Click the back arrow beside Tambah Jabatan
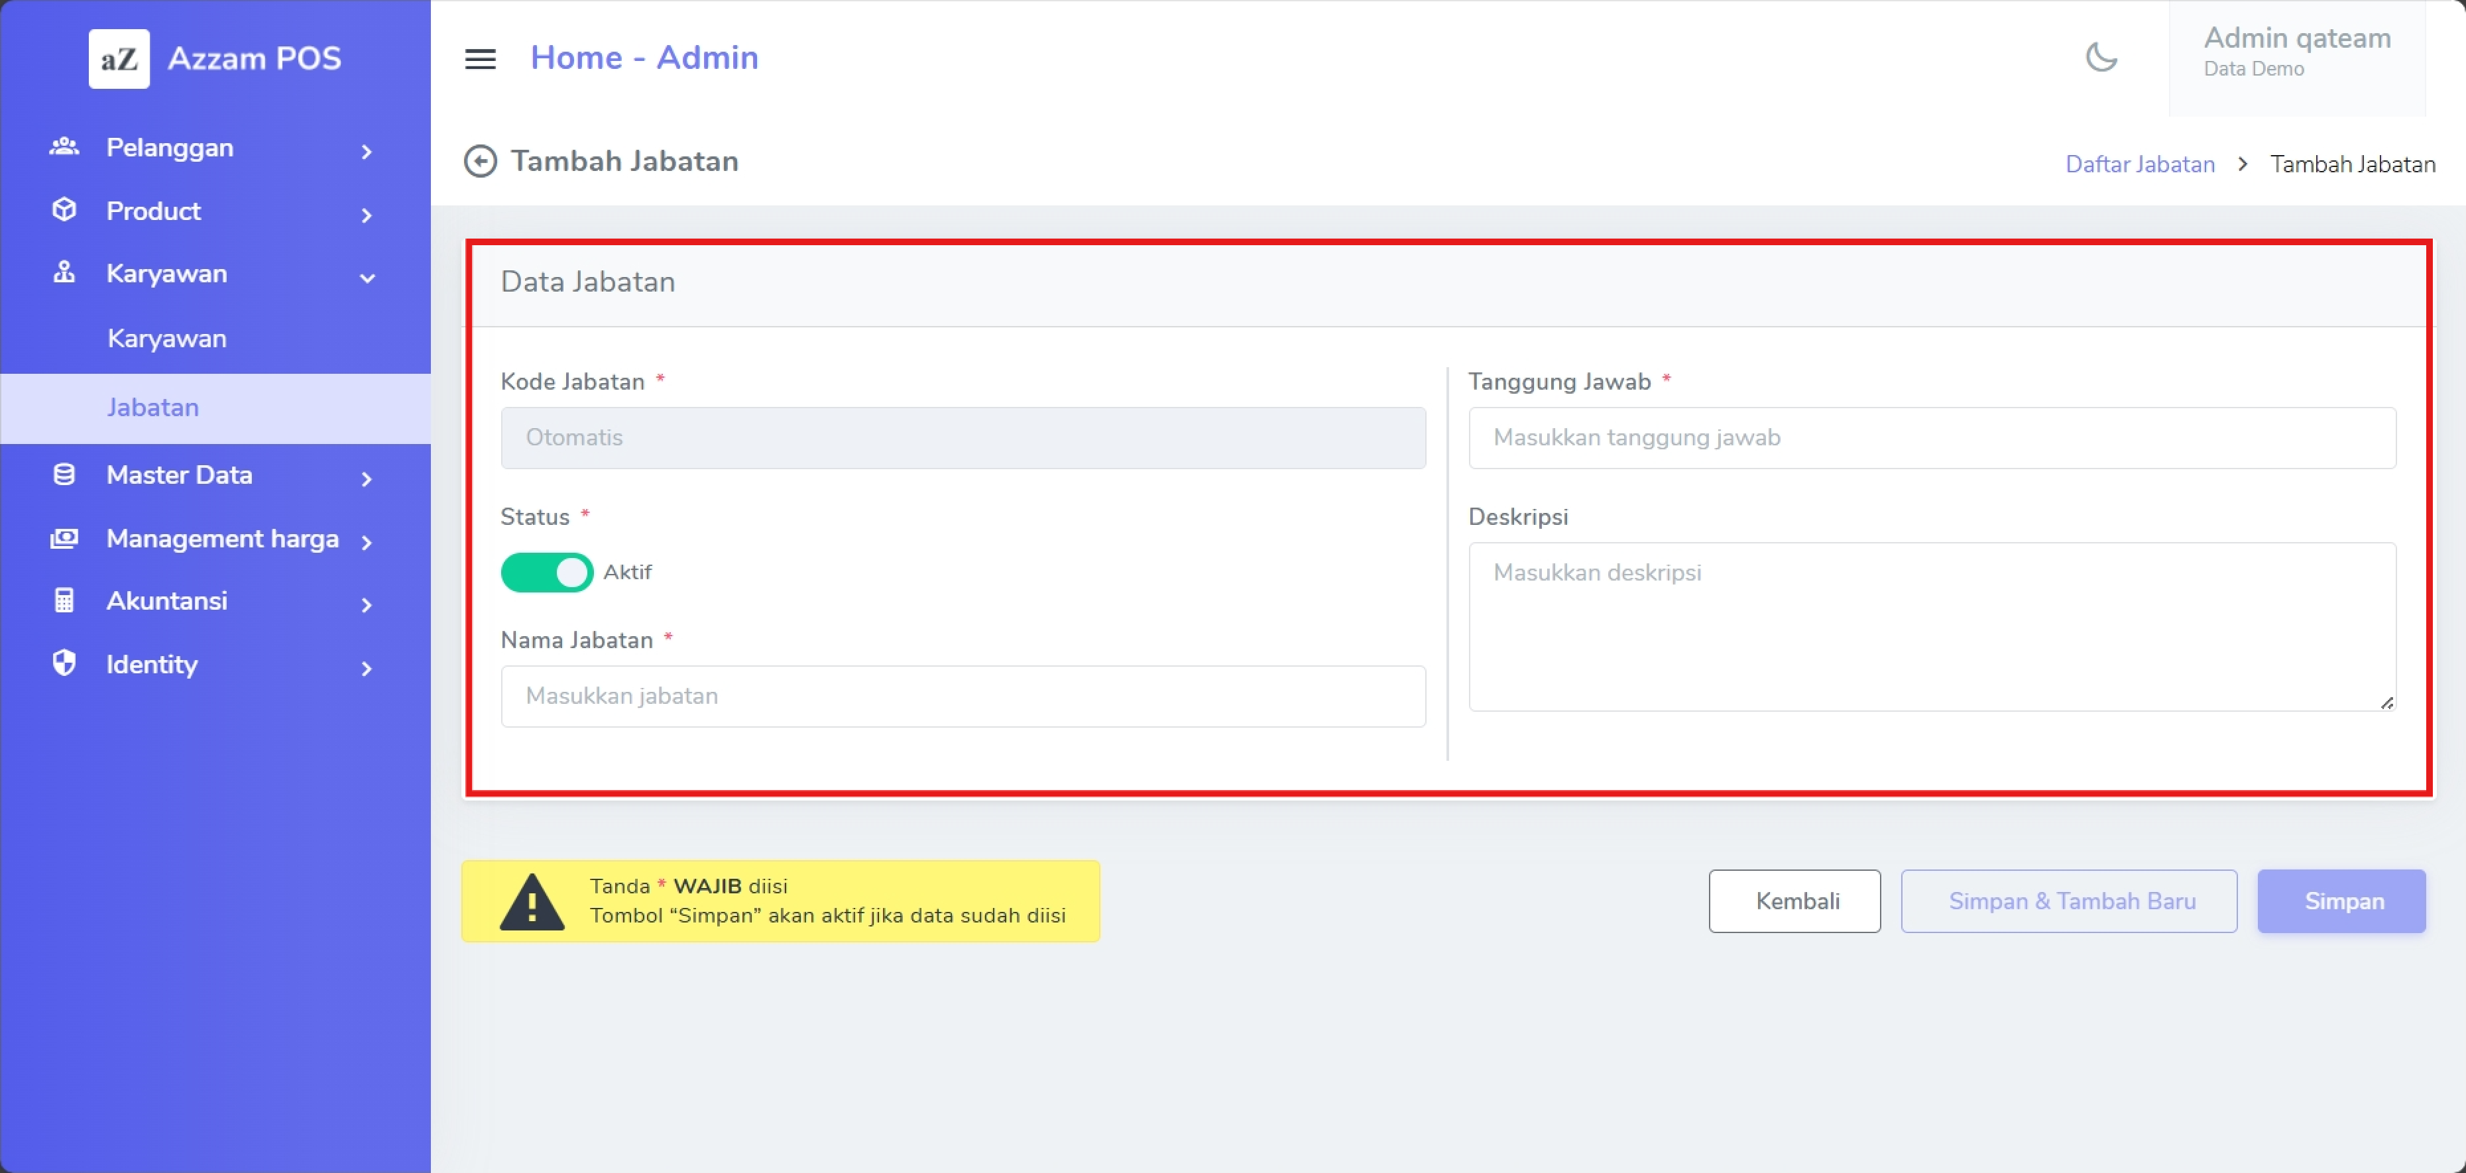This screenshot has width=2466, height=1173. coord(479,162)
